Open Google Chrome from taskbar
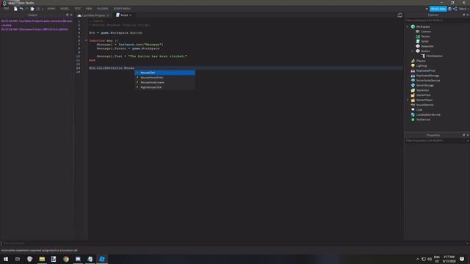 (66, 259)
